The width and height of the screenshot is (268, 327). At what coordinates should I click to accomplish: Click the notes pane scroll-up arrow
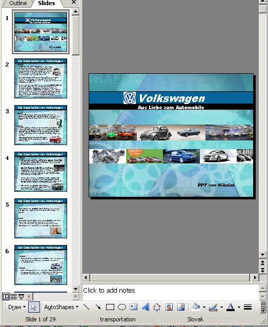tap(262, 288)
